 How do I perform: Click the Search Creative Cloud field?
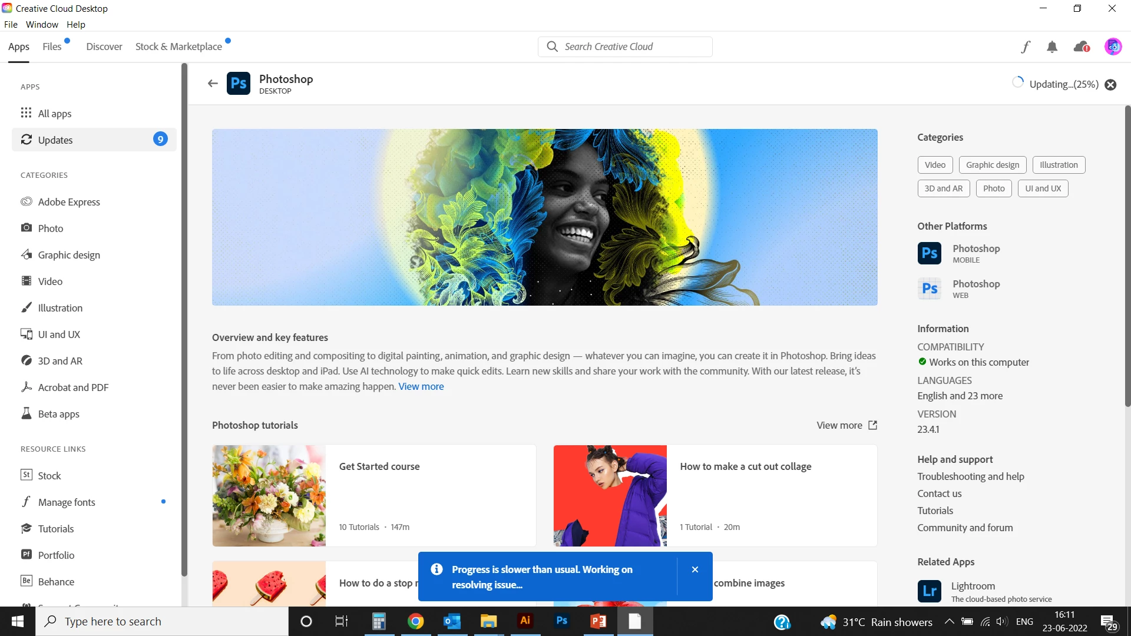click(x=625, y=47)
